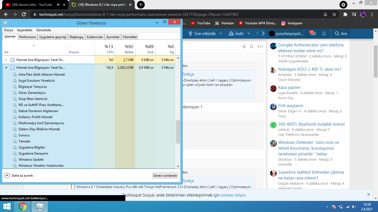Screen dimensions: 378x212
Task: Click the Ad column header
Action: pos(35,49)
